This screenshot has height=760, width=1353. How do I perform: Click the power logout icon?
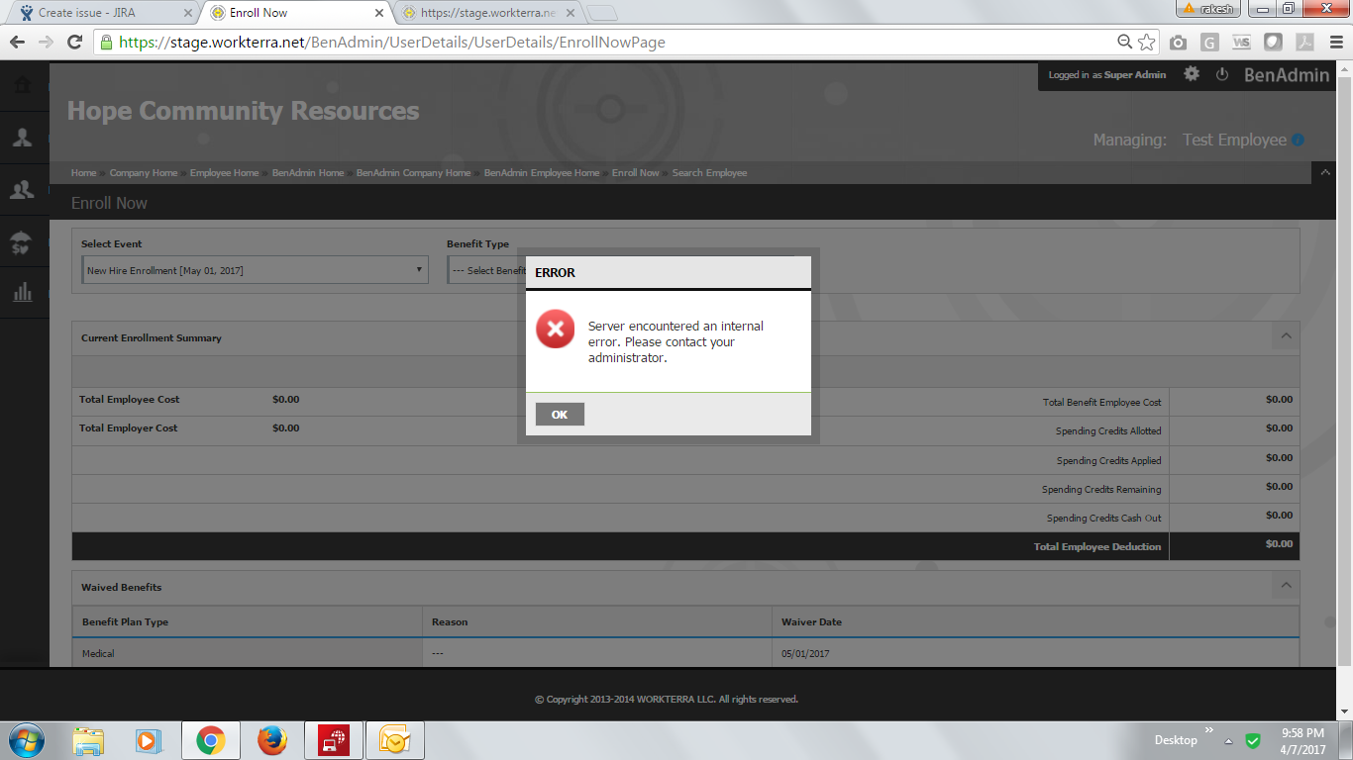pos(1221,74)
